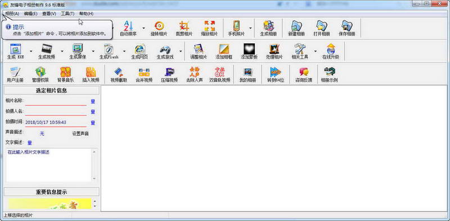
Task: Open the 视频截取 video clip tool
Action: [x=119, y=75]
